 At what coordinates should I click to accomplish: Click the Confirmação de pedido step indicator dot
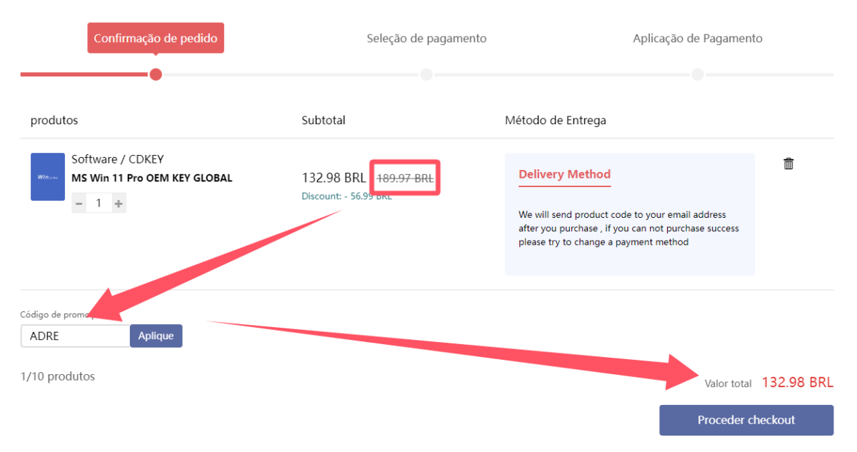[156, 74]
